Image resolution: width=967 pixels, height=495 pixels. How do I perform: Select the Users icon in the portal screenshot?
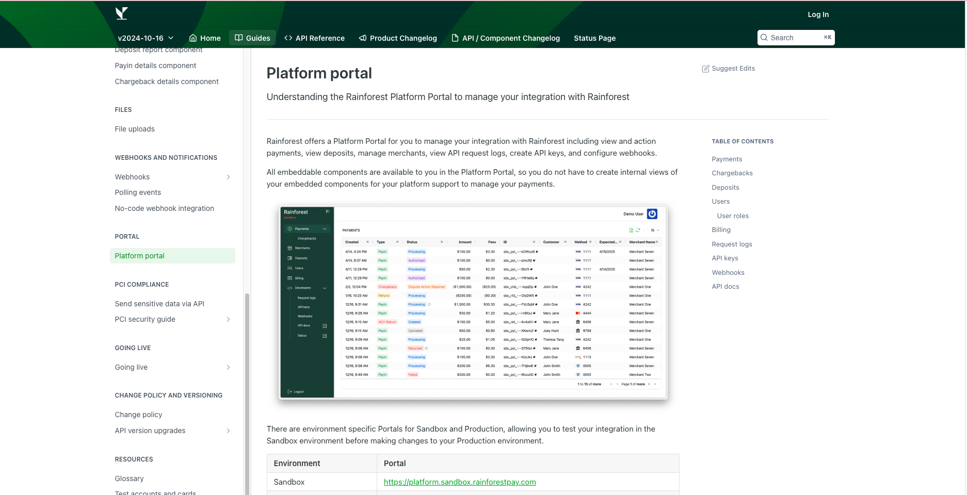[x=289, y=268]
